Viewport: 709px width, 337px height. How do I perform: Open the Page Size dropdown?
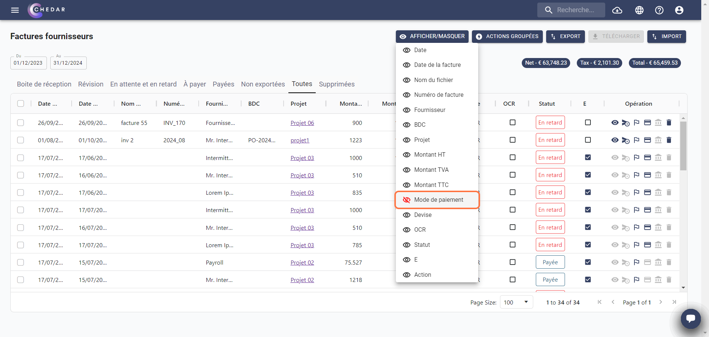[x=516, y=302]
